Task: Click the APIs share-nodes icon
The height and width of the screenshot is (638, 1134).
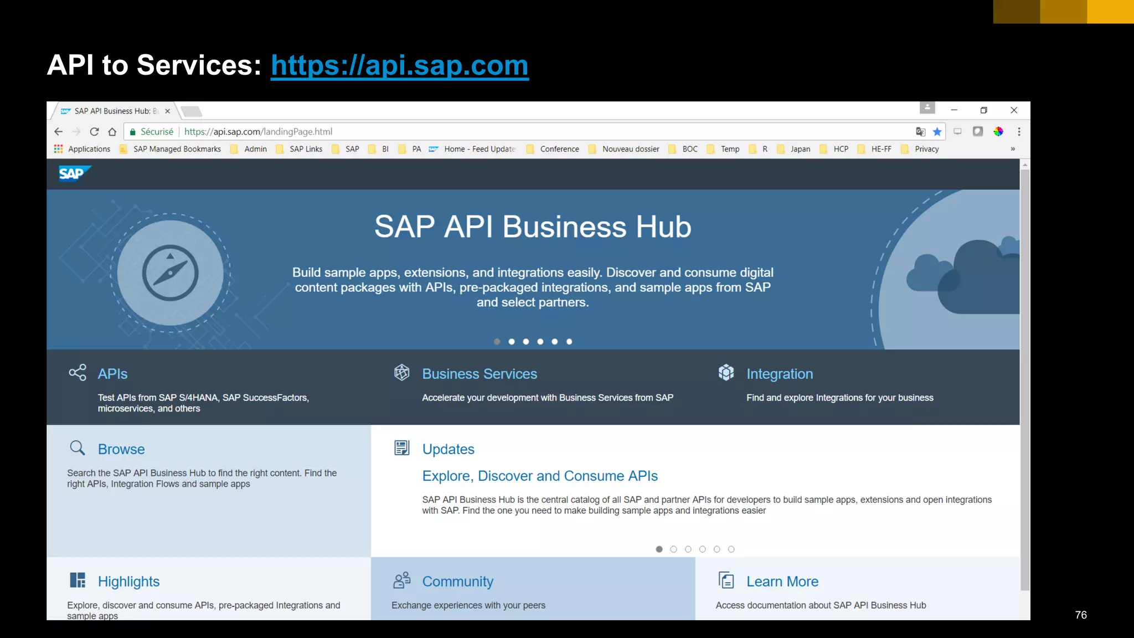Action: (78, 372)
